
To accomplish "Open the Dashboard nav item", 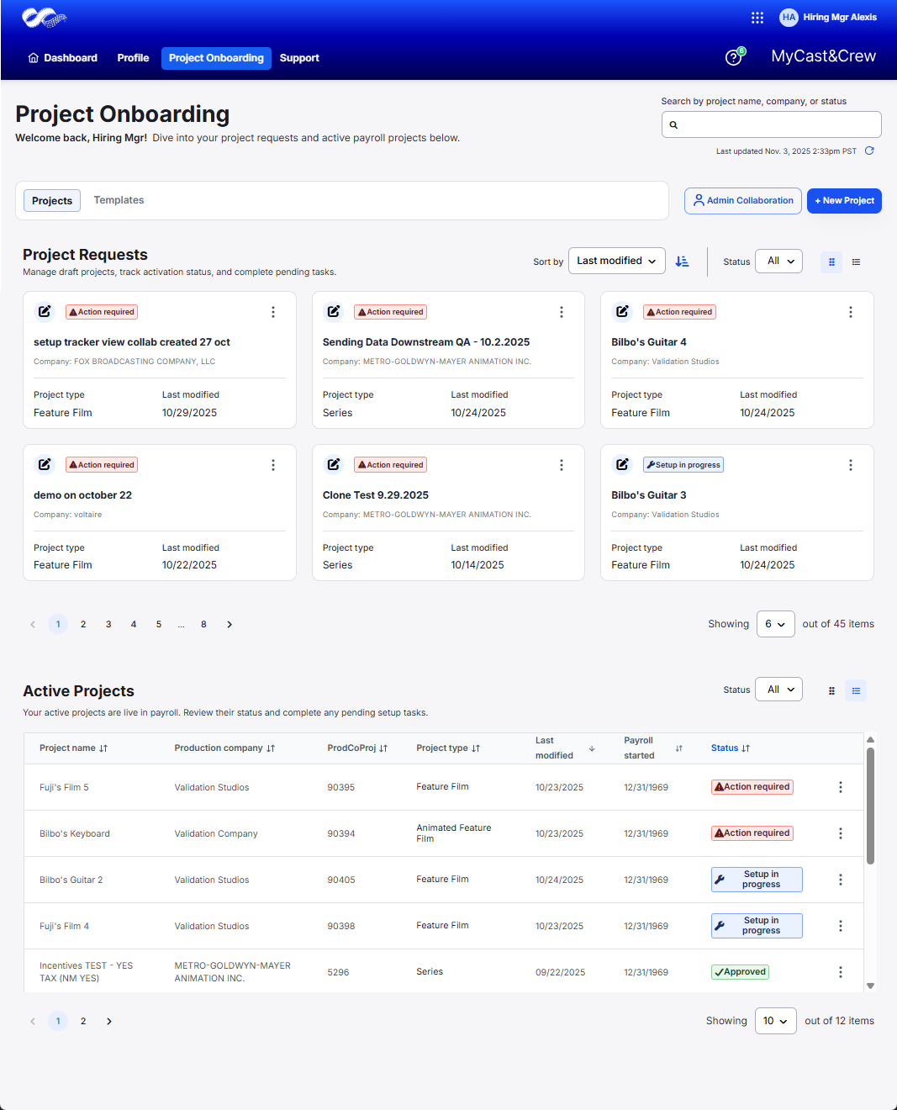I will (x=63, y=58).
